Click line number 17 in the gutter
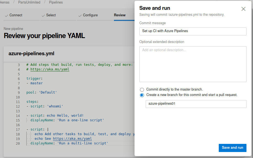Viewport: 253px width, 158px height. [x=18, y=130]
